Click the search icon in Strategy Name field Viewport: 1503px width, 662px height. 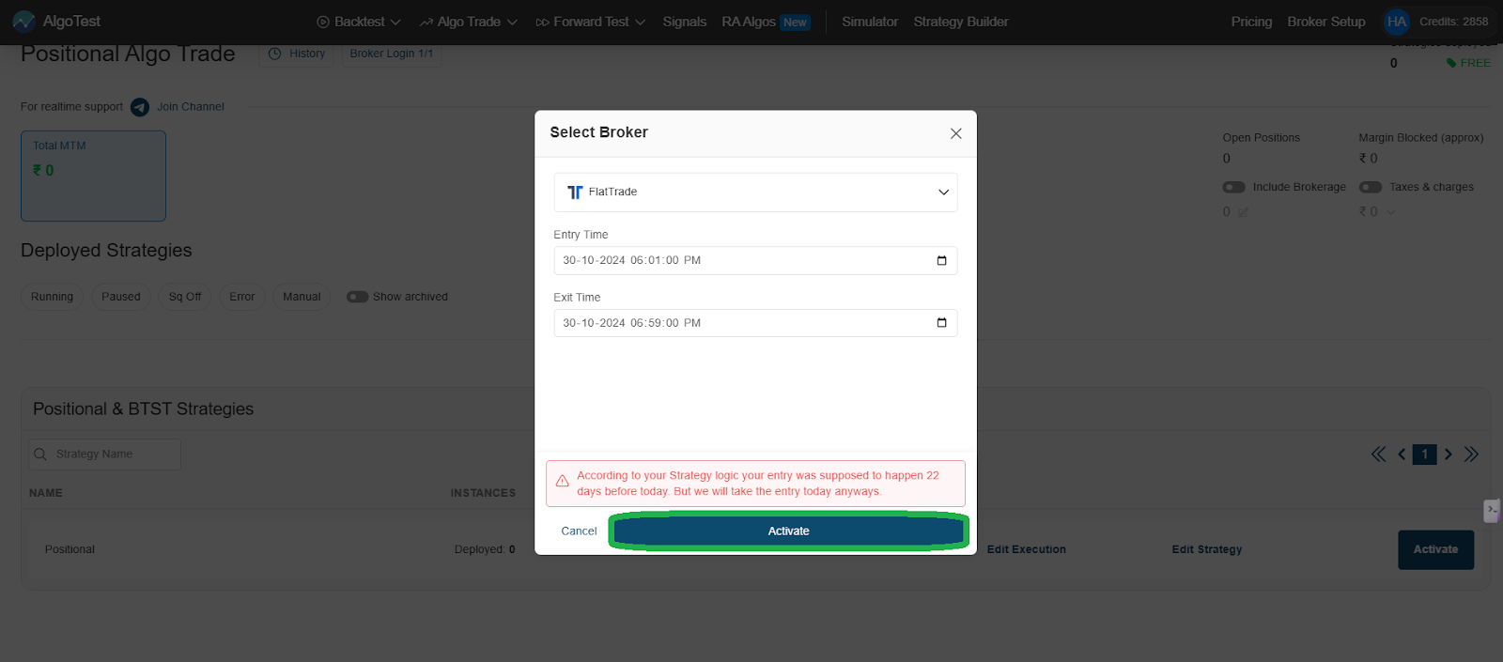(40, 454)
